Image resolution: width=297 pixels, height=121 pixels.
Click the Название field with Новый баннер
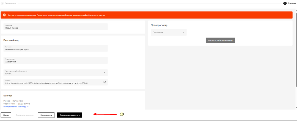55,27
